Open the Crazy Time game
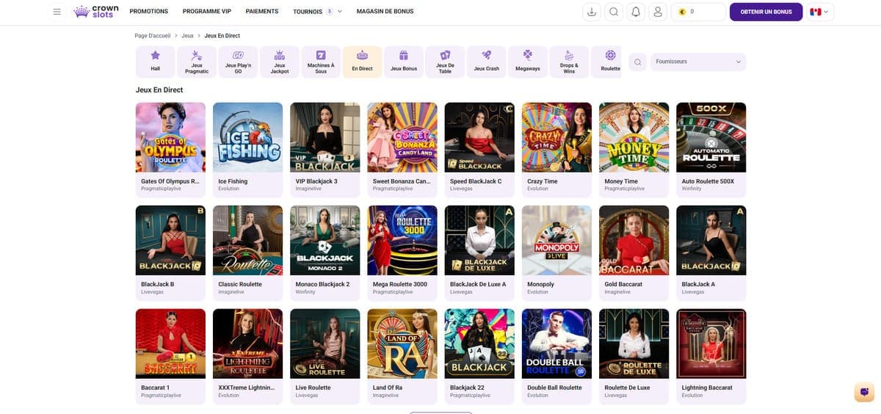 pos(556,150)
